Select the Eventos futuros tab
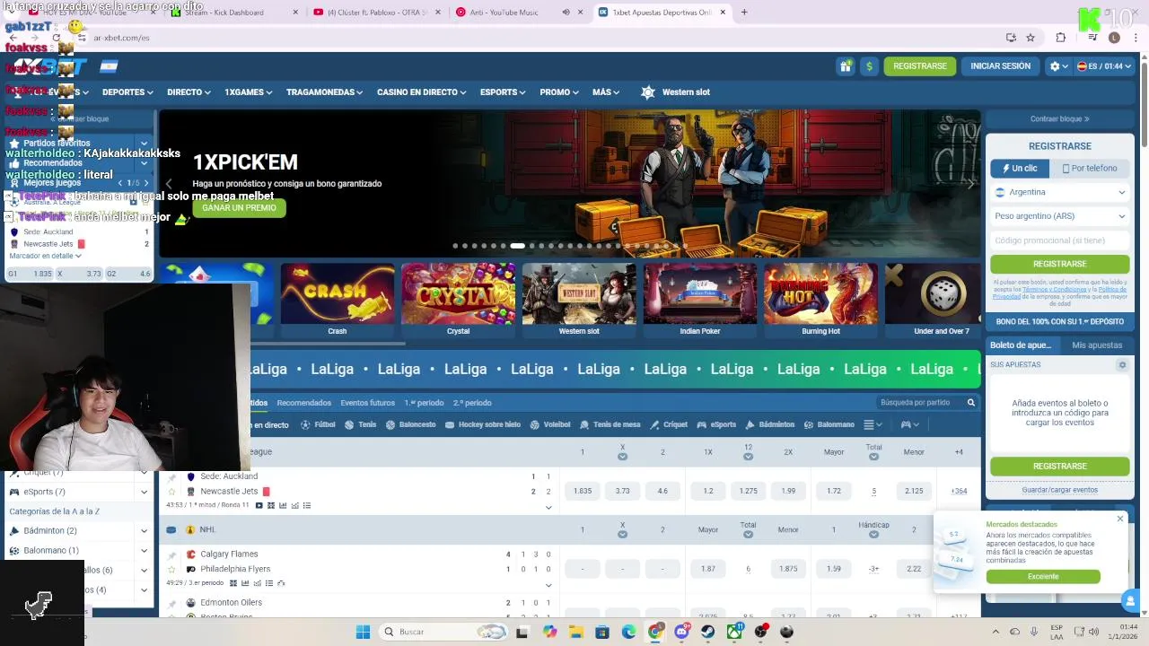1149x646 pixels. [x=367, y=403]
